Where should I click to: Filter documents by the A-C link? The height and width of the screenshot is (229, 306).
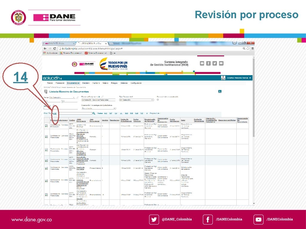(x=105, y=113)
